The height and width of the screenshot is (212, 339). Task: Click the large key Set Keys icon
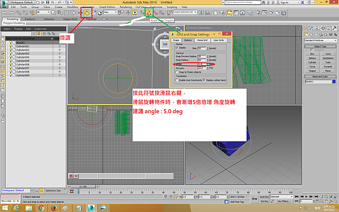click(x=254, y=198)
